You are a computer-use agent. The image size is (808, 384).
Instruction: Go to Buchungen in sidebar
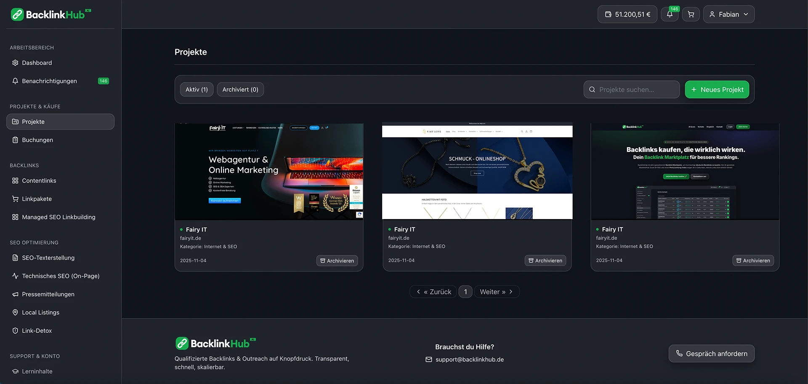click(37, 140)
